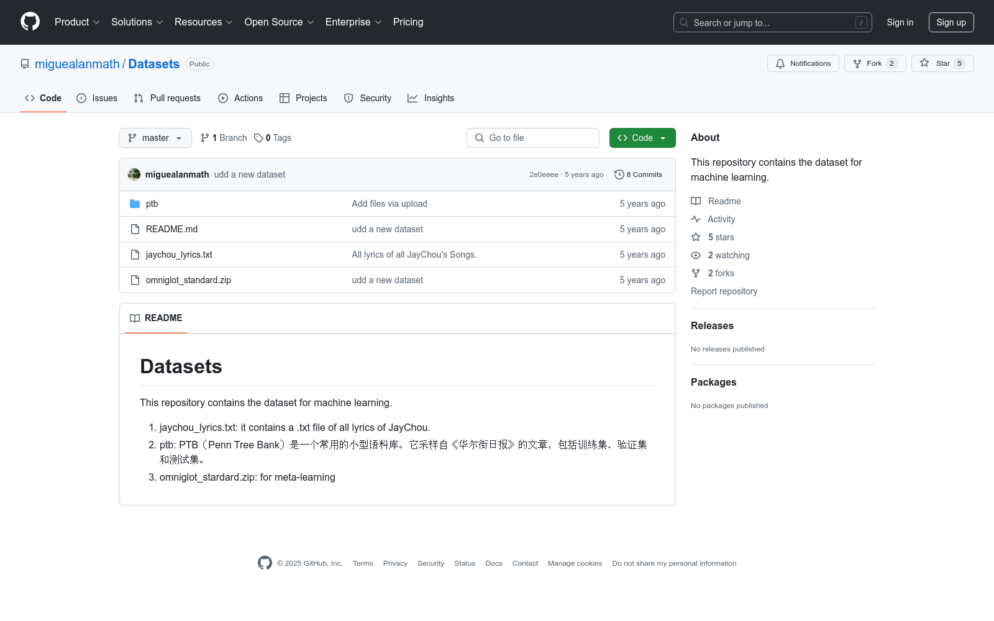
Task: Open the Product dropdown menu
Action: 77,22
